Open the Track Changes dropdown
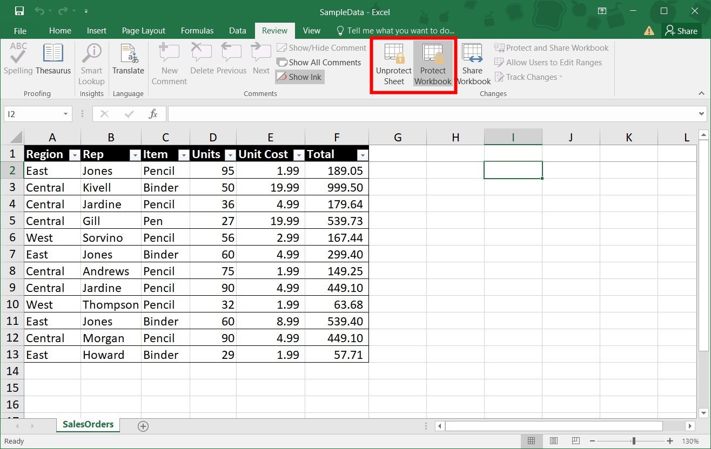The width and height of the screenshot is (711, 449). [x=528, y=77]
